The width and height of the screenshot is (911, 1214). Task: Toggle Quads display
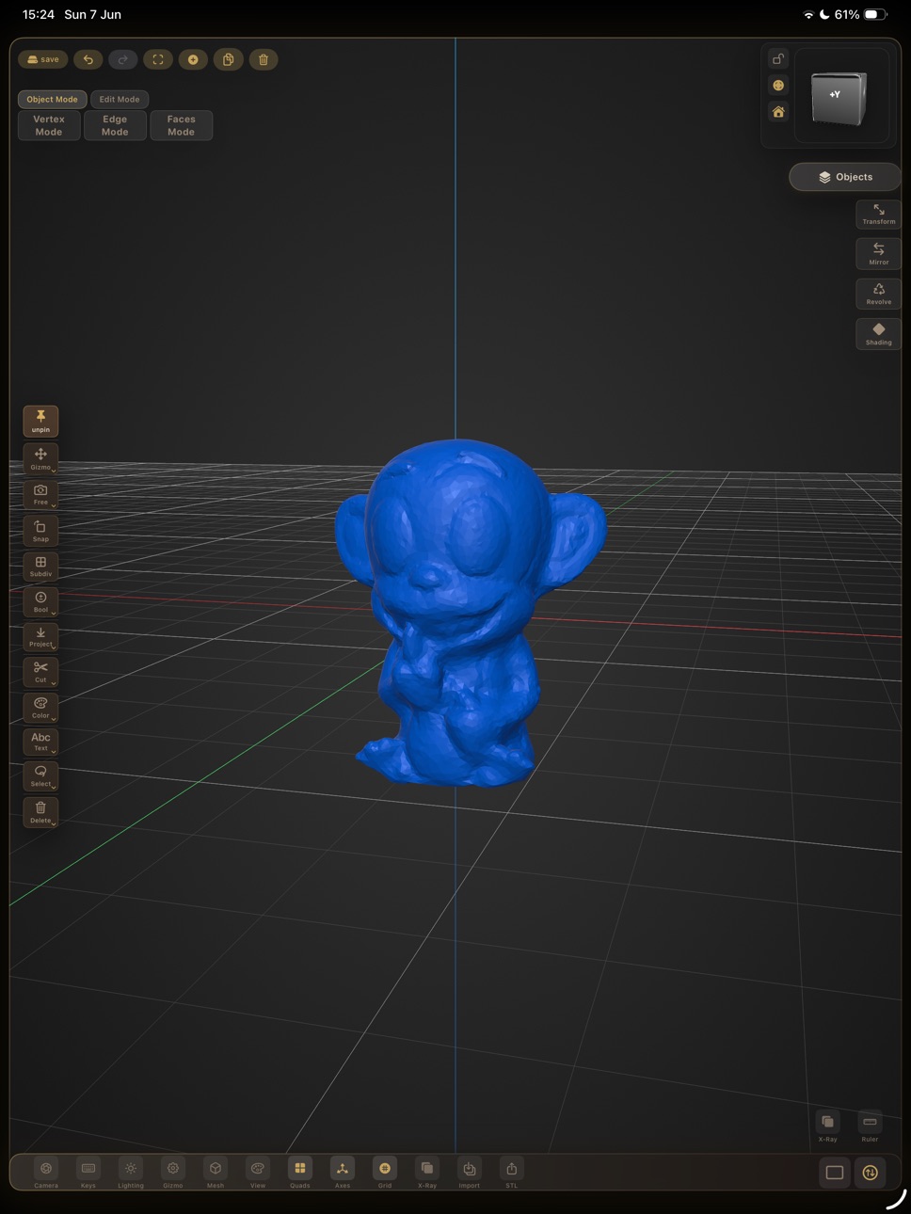300,1172
